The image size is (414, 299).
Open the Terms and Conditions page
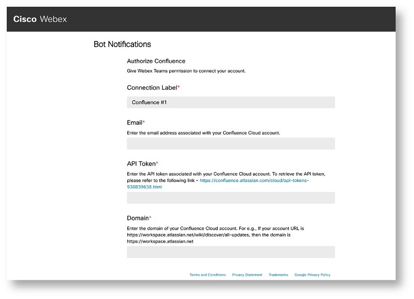click(x=207, y=275)
